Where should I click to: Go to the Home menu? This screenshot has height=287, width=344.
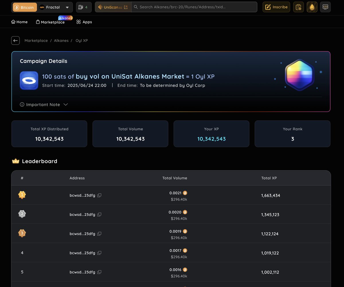[x=19, y=22]
